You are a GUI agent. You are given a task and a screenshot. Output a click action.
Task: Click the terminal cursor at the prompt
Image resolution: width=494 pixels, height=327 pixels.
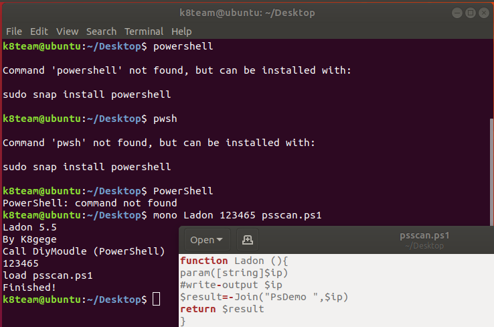click(157, 300)
